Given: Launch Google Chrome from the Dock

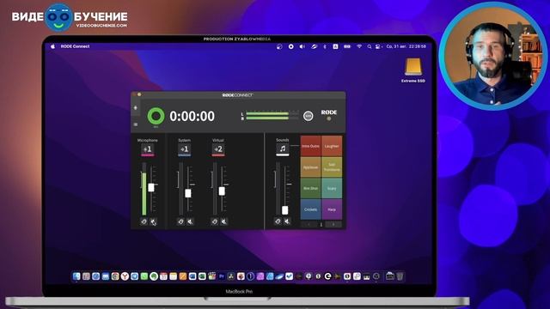Looking at the screenshot, I should tap(115, 276).
